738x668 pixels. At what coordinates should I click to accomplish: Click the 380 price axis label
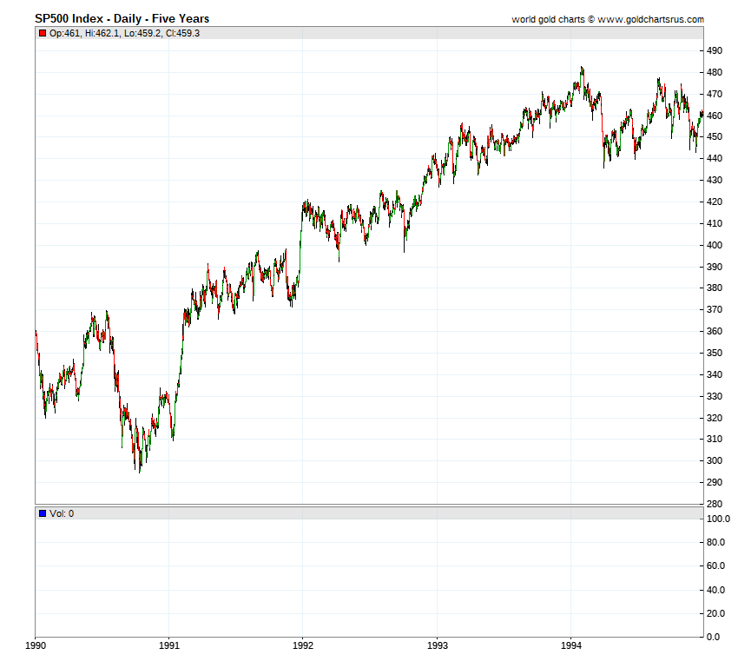(715, 288)
